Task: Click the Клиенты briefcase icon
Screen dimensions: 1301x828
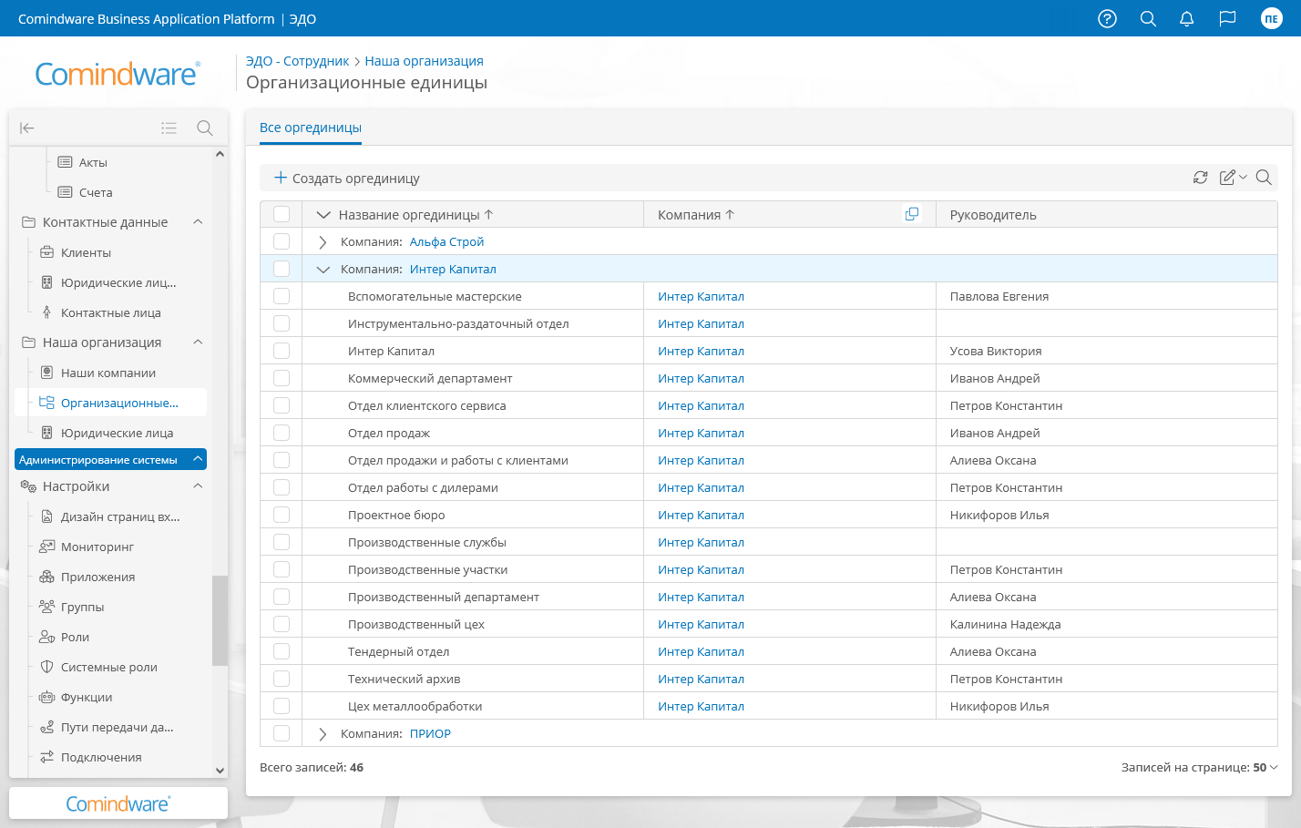Action: [x=46, y=252]
